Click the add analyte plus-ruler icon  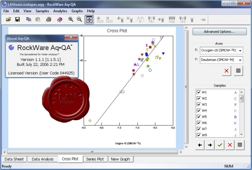pos(100,20)
